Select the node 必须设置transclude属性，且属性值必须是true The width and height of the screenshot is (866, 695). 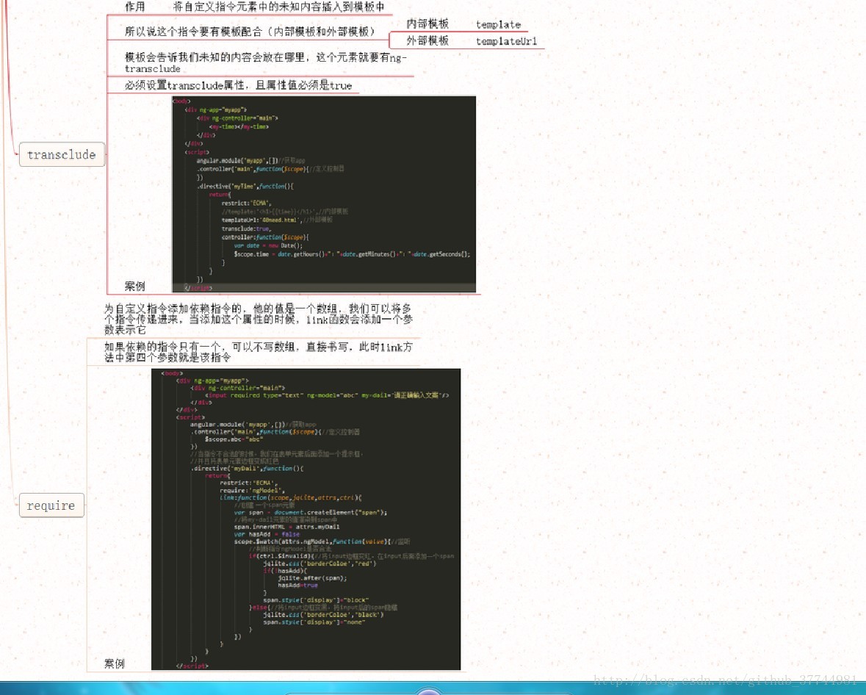point(238,85)
